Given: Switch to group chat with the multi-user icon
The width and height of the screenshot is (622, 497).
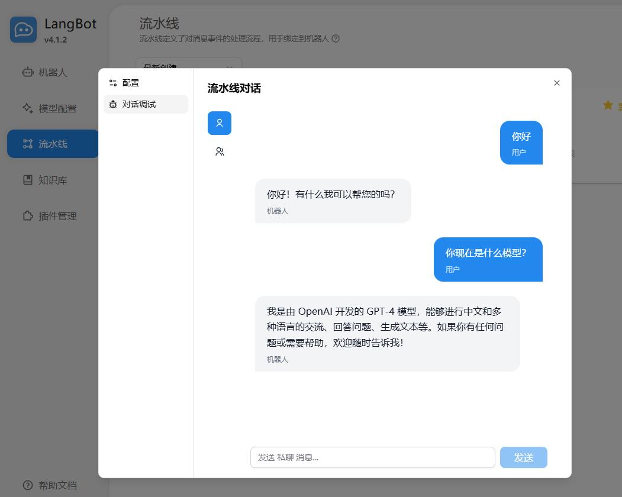Looking at the screenshot, I should (220, 151).
